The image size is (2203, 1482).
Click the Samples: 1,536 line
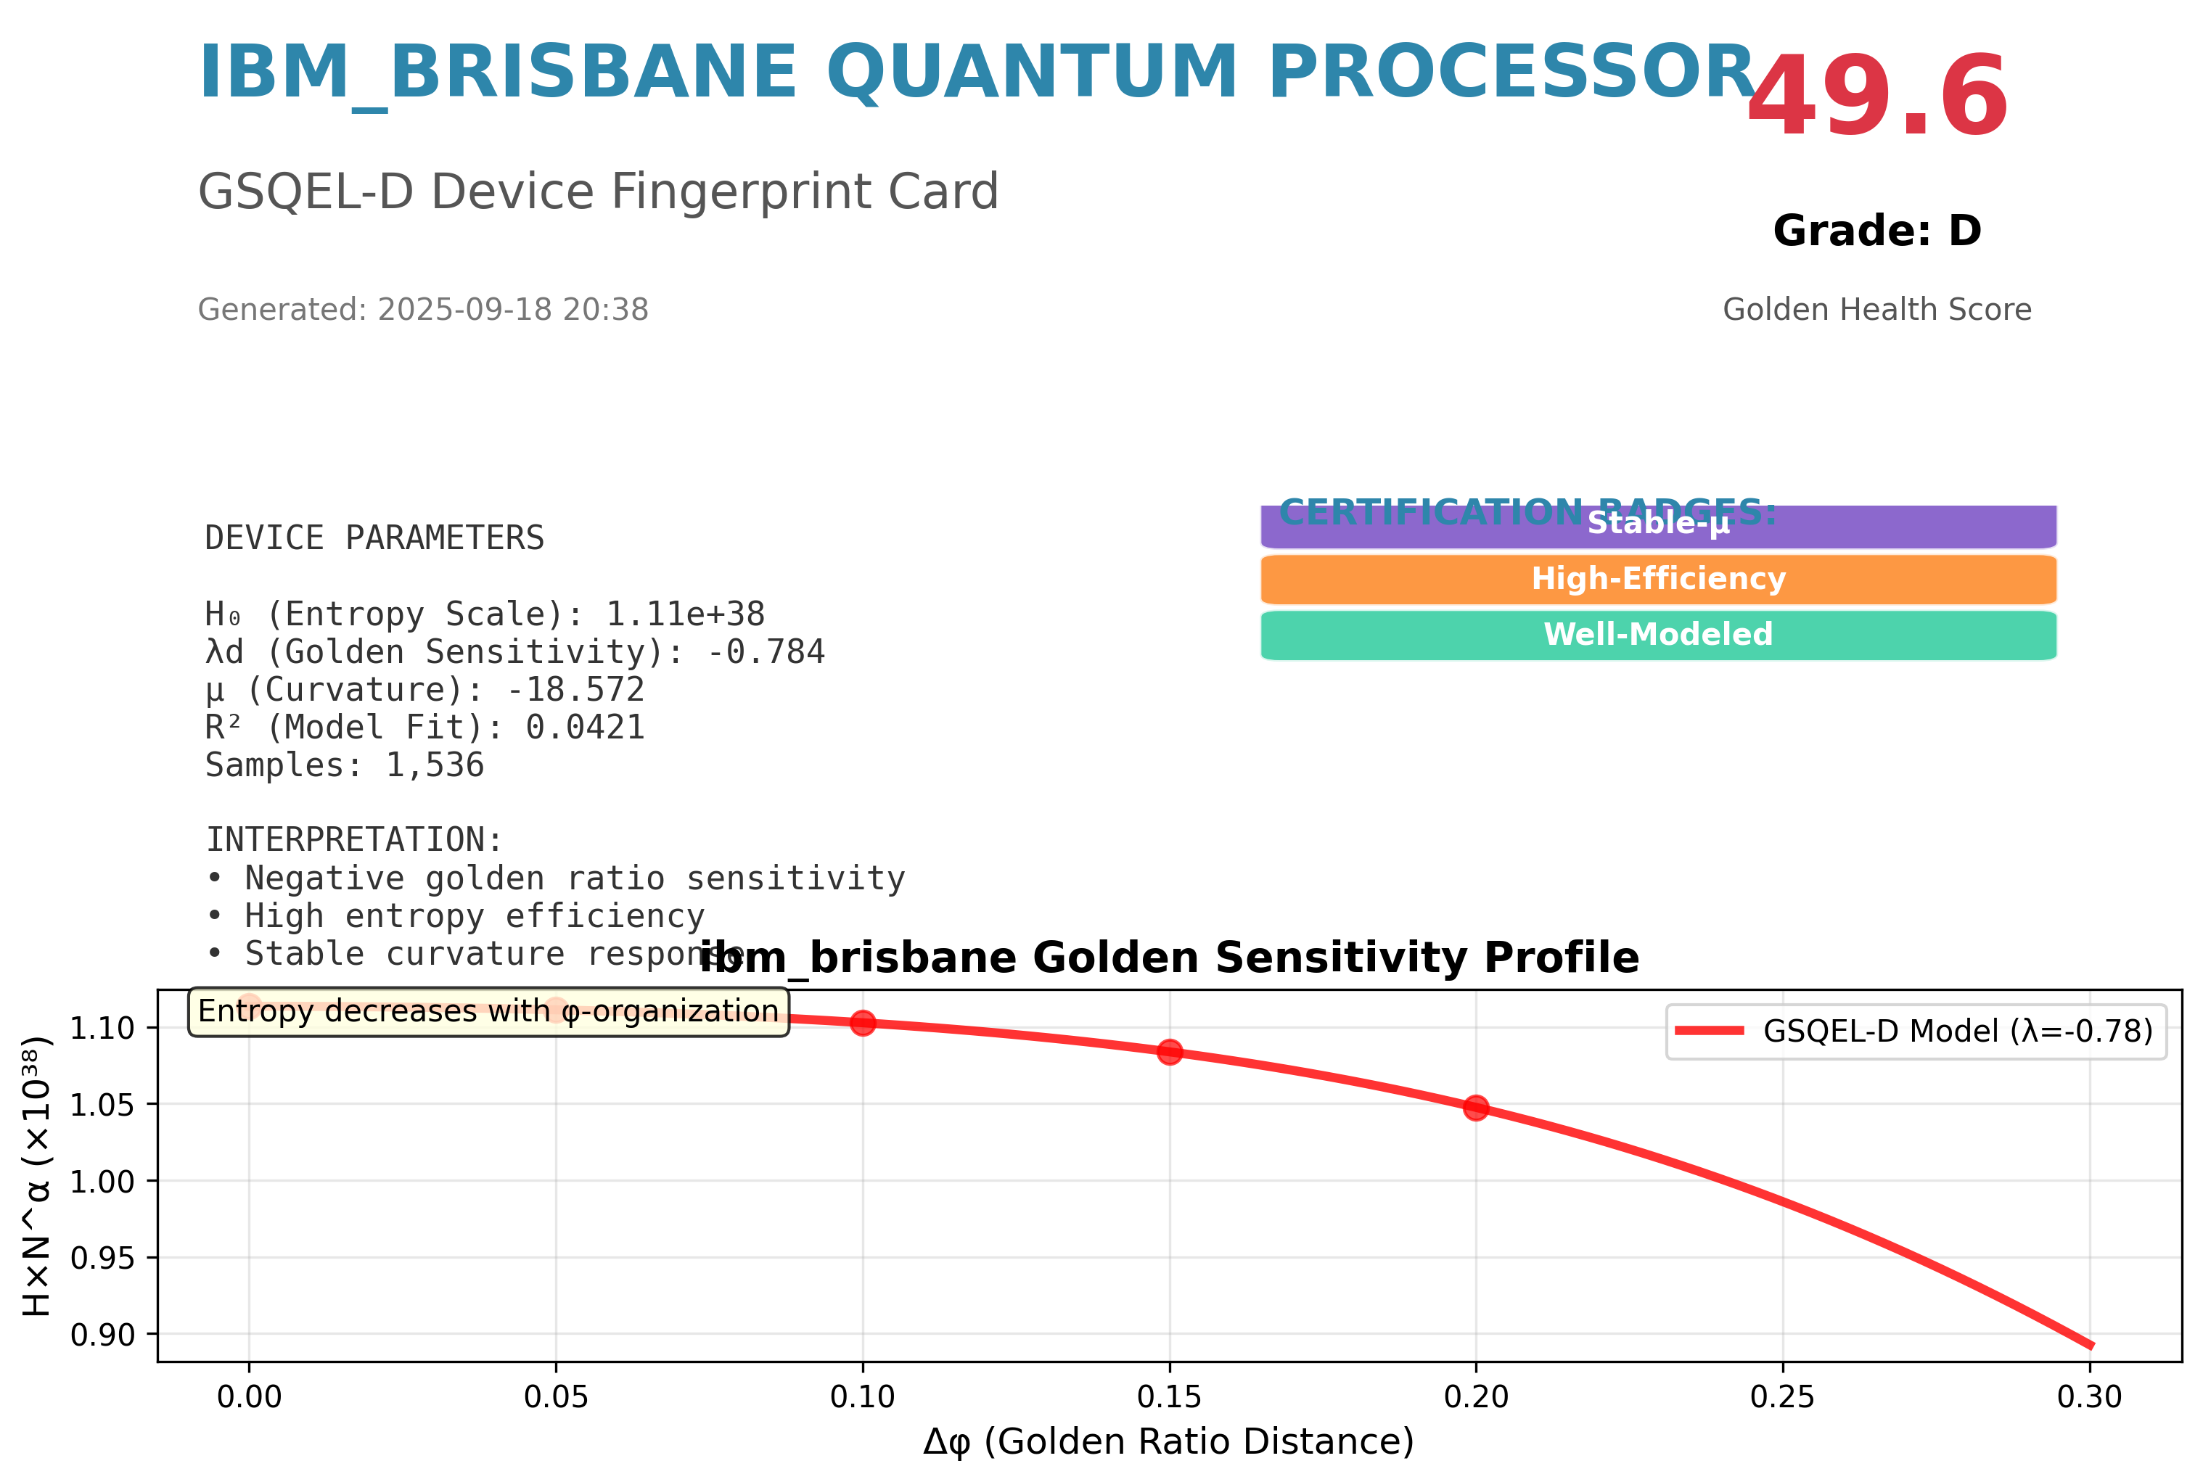click(344, 765)
